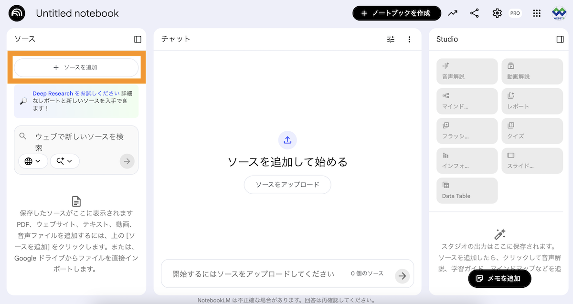Click the Deep Research link
Screen dimensions: 573x304
pyautogui.click(x=53, y=94)
